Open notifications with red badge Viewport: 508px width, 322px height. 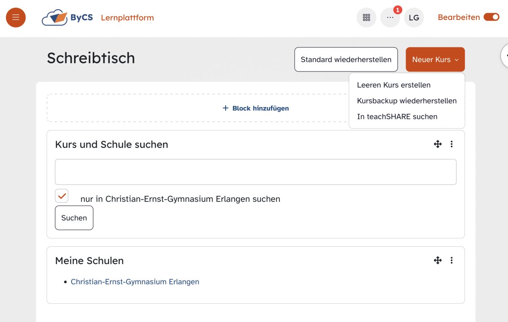pos(390,18)
